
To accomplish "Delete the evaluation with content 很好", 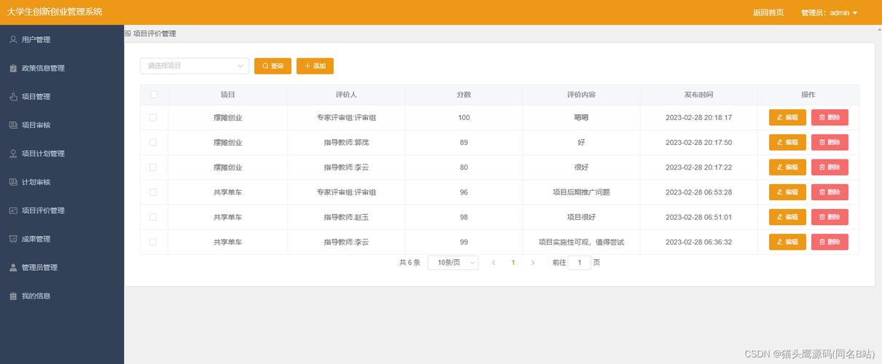I will (x=830, y=167).
